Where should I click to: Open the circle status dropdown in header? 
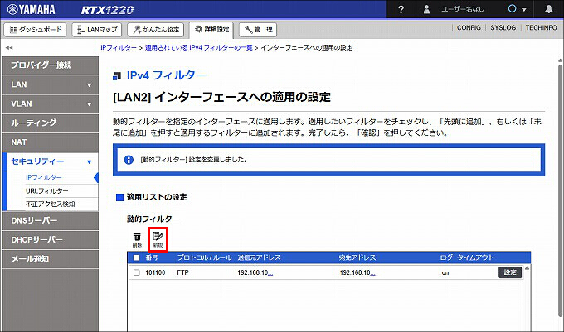point(517,9)
